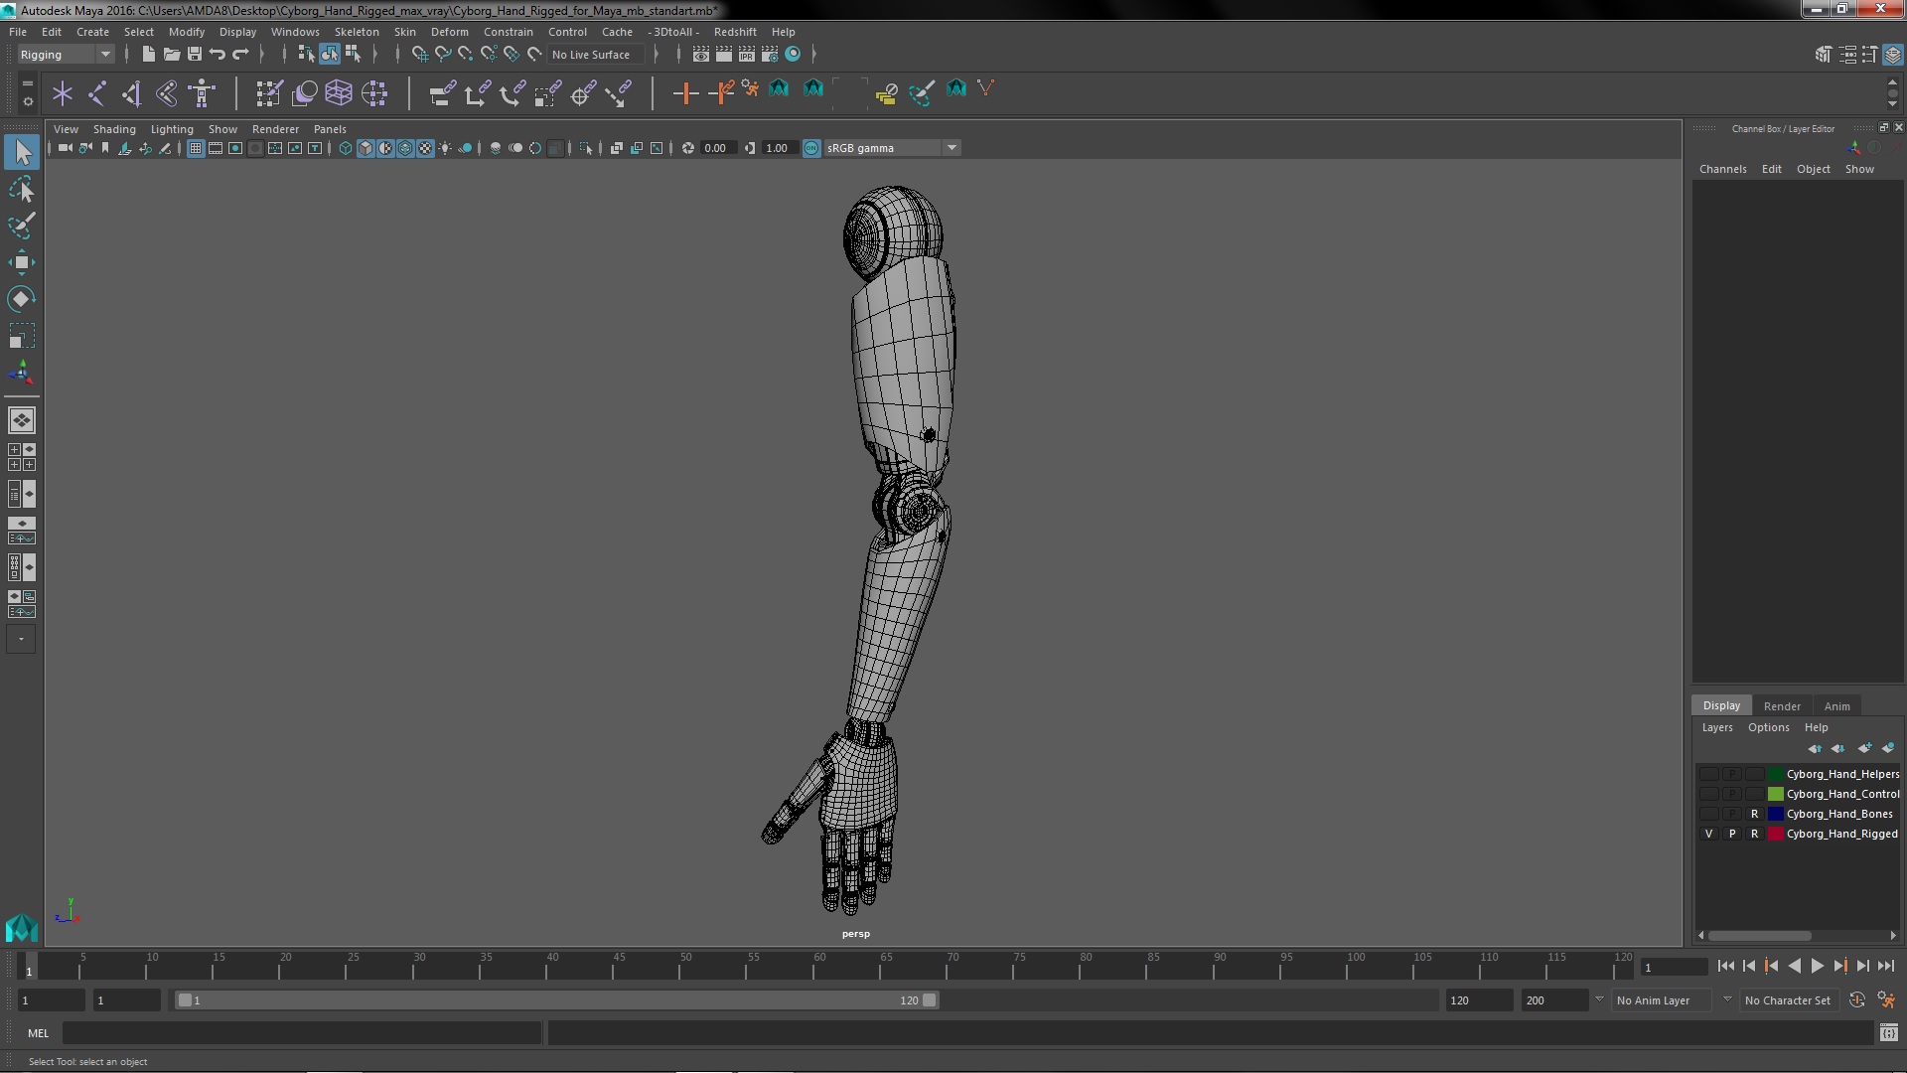Click the Open Scene folder icon

coord(171,55)
